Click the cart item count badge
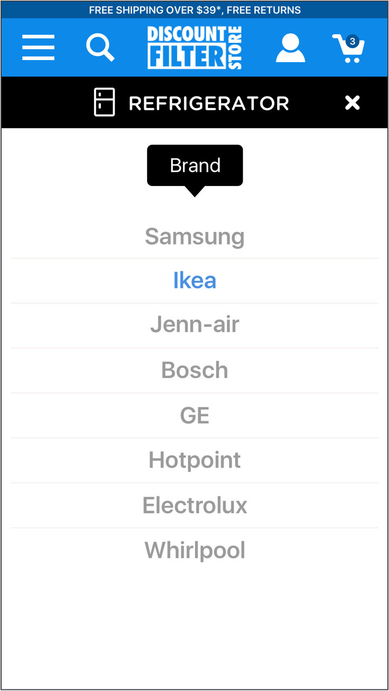This screenshot has height=691, width=389. 353,41
